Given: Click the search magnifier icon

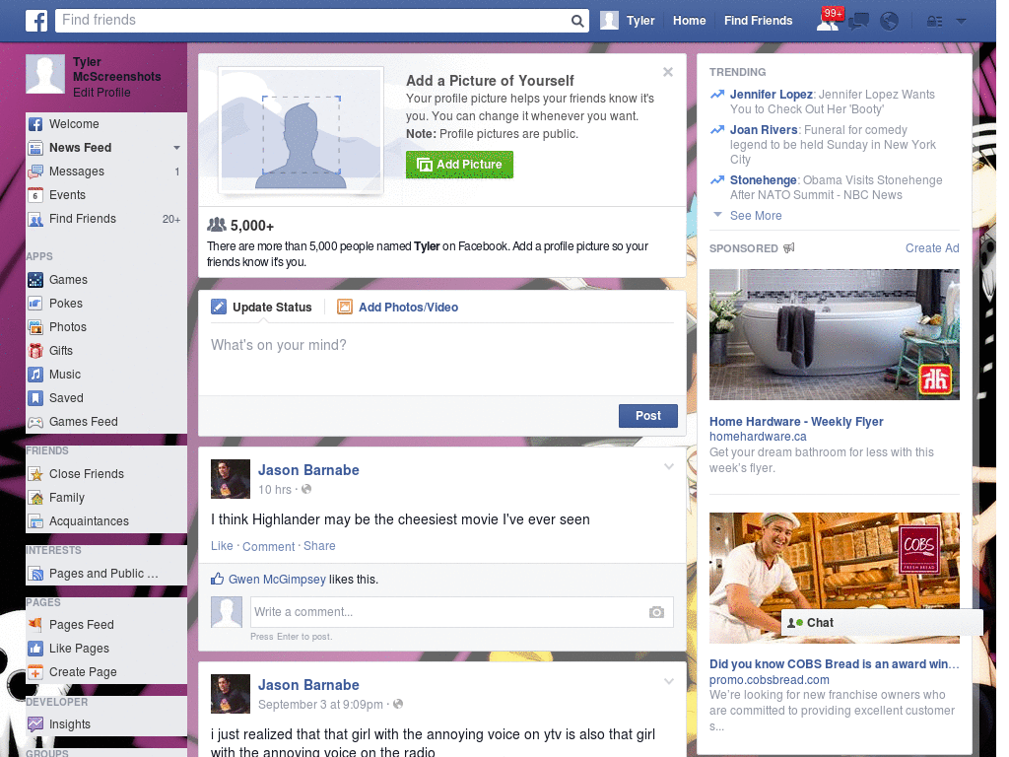Looking at the screenshot, I should pyautogui.click(x=577, y=21).
